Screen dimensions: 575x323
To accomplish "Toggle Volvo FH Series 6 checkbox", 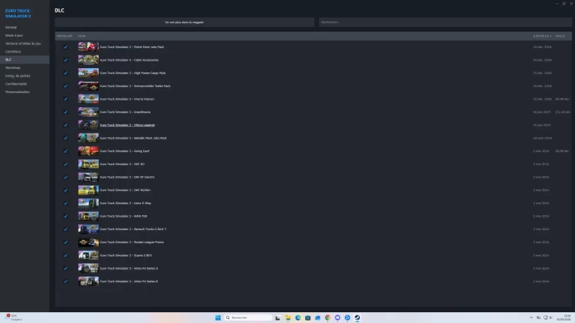I will (x=66, y=281).
